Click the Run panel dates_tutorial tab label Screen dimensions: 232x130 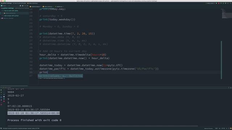[7, 87]
